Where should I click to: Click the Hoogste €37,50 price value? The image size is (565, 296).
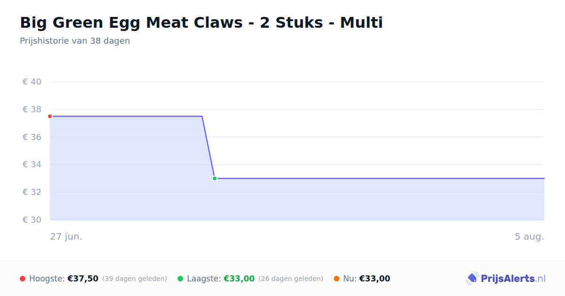[x=83, y=279]
